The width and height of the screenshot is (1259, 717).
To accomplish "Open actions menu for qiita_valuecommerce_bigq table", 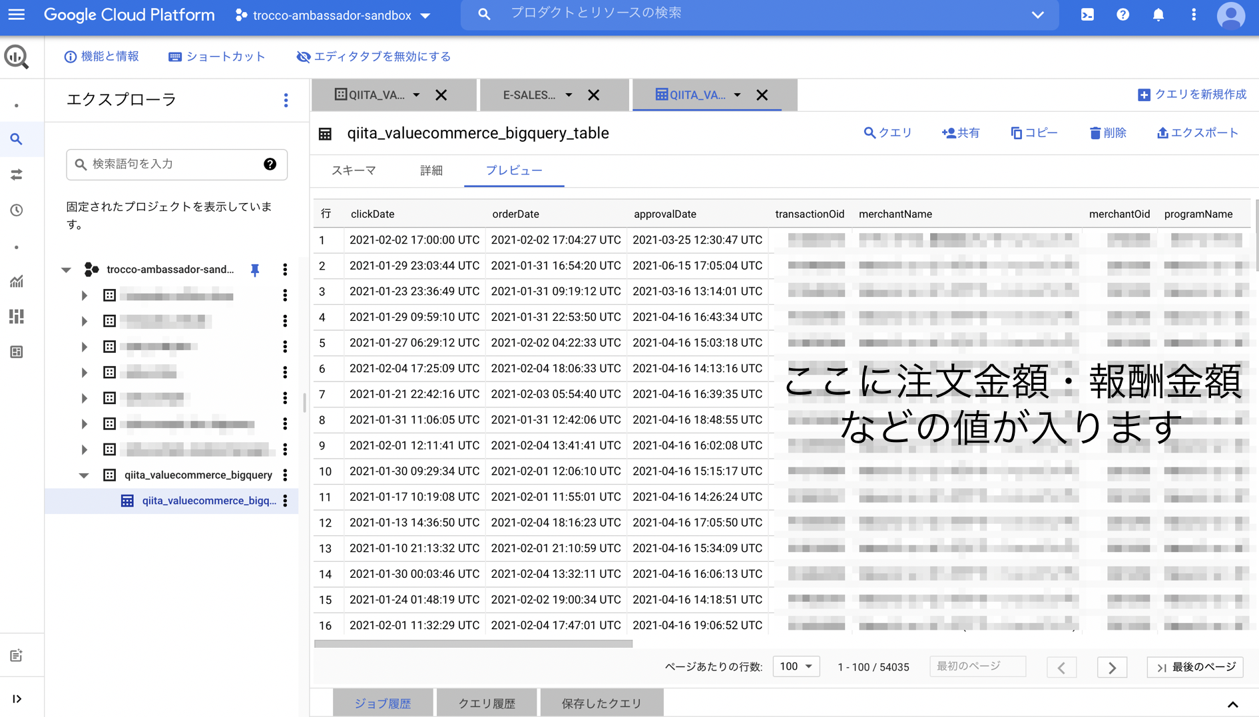I will click(285, 501).
